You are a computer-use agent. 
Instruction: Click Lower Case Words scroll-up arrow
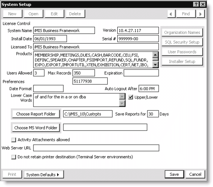click(122, 97)
